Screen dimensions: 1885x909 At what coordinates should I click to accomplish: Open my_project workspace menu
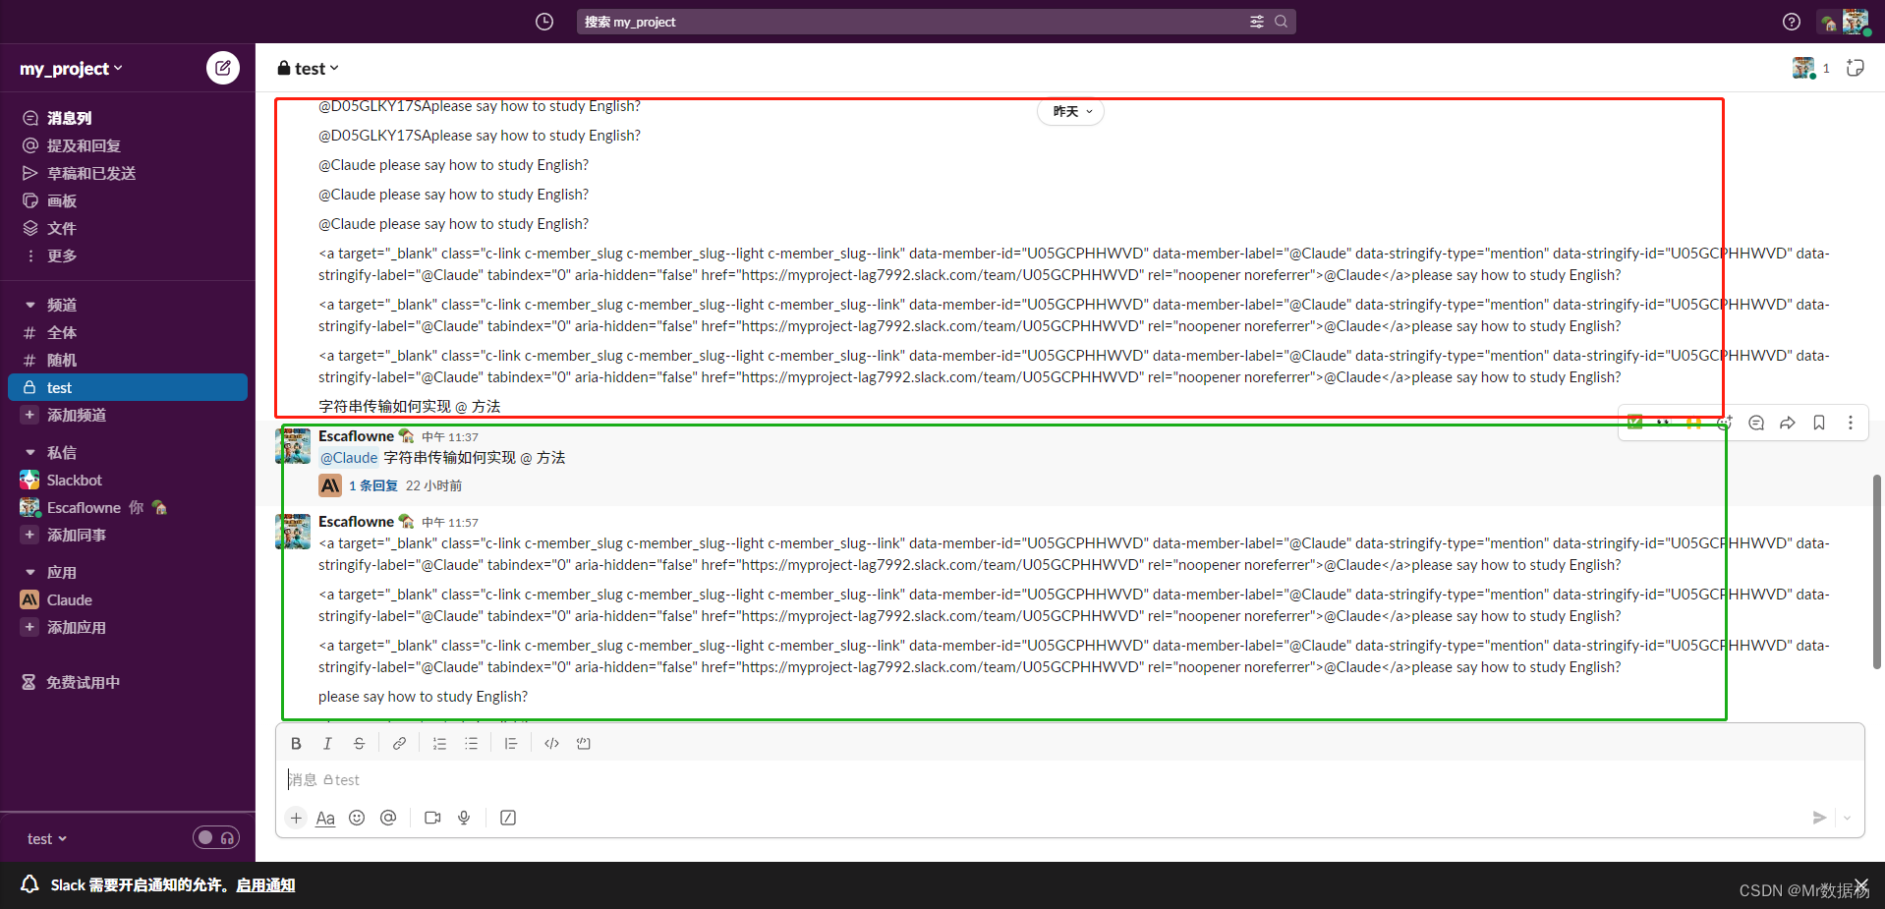[71, 68]
